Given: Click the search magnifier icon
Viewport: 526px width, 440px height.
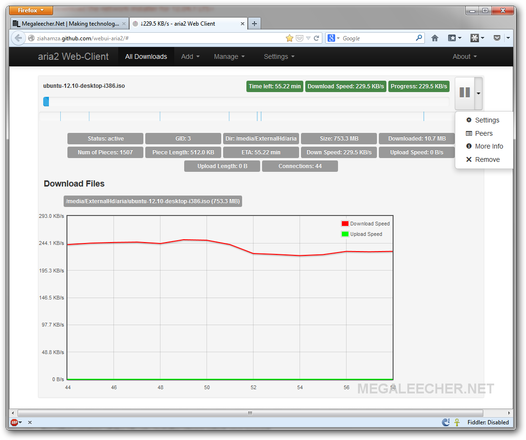Looking at the screenshot, I should pyautogui.click(x=419, y=38).
